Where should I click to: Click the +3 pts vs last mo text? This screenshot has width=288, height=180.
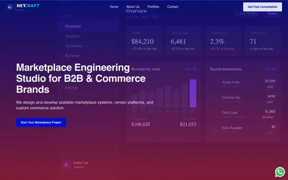click(x=261, y=49)
